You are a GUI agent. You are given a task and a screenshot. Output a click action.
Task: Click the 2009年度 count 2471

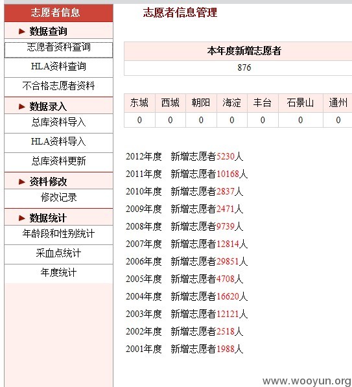[x=226, y=209]
